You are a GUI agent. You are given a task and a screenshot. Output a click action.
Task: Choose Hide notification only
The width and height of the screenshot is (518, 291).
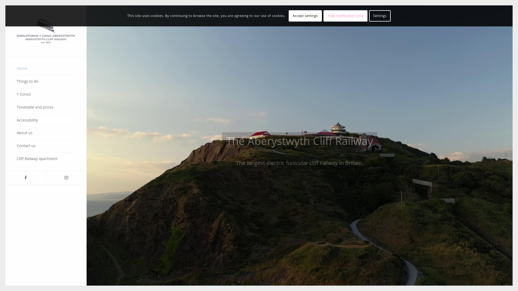(345, 16)
